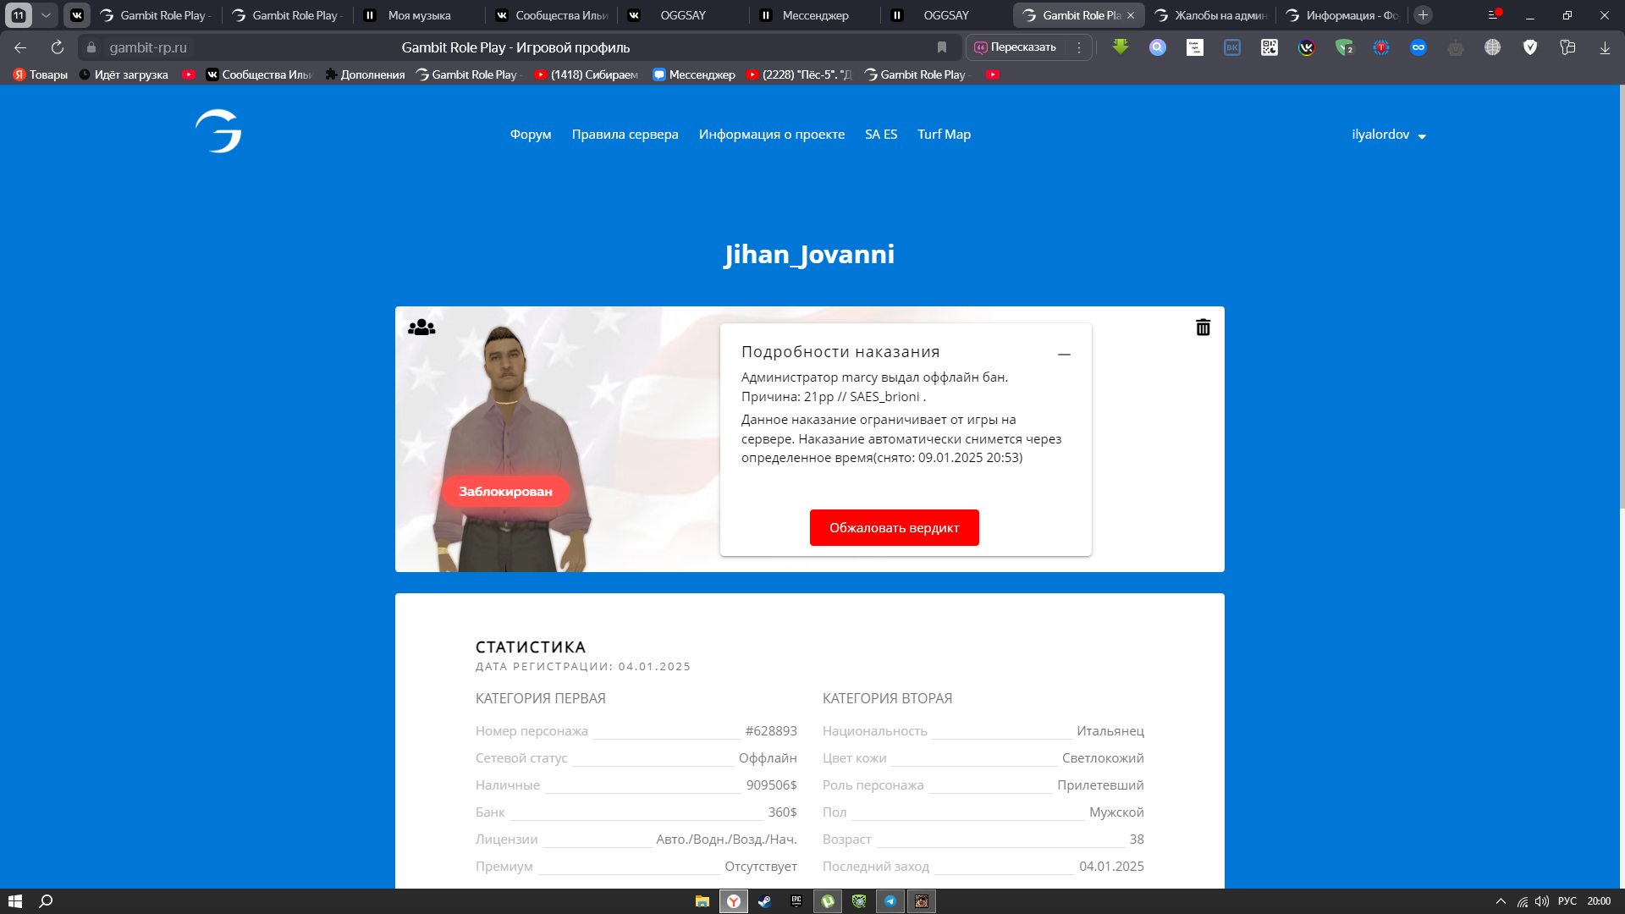Click the group people icon on character card
This screenshot has height=914, width=1625.
point(421,328)
